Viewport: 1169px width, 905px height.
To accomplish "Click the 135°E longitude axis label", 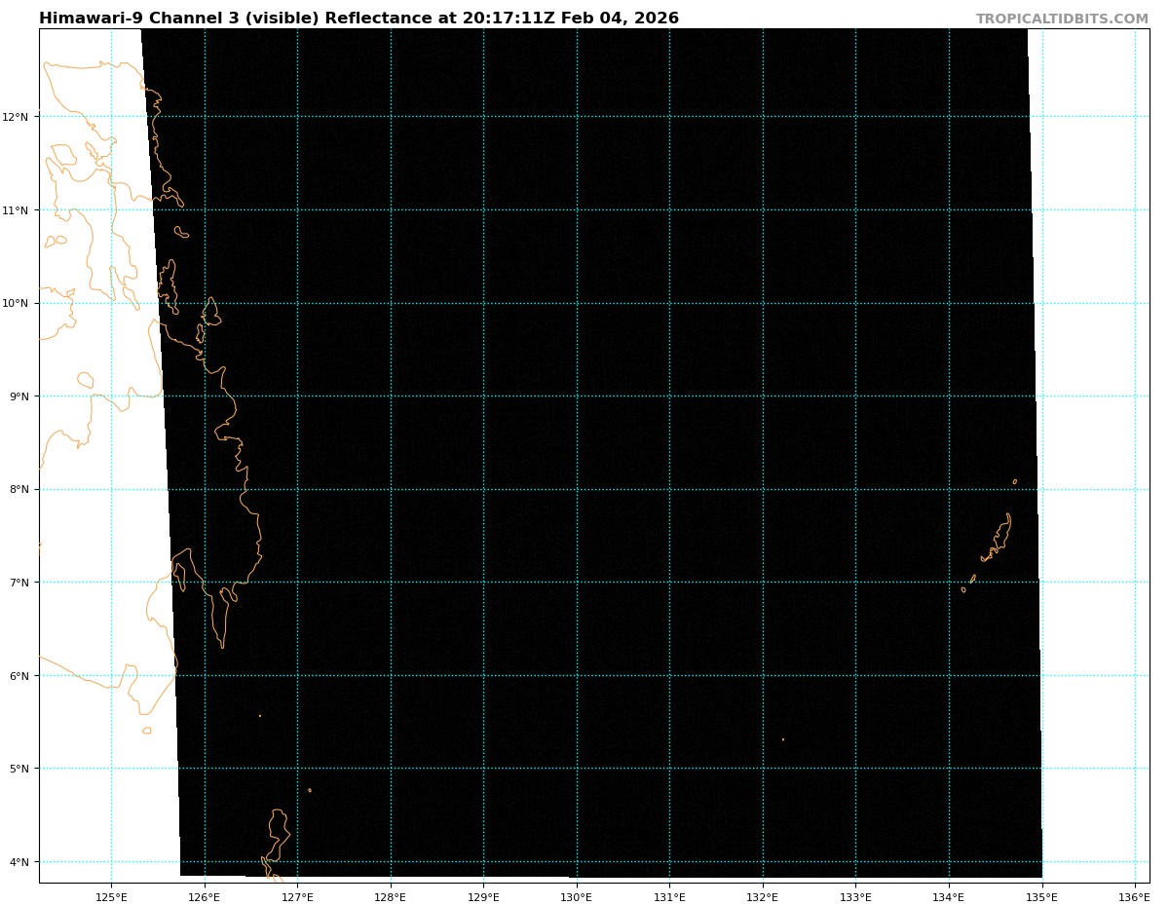I will coord(1041,896).
